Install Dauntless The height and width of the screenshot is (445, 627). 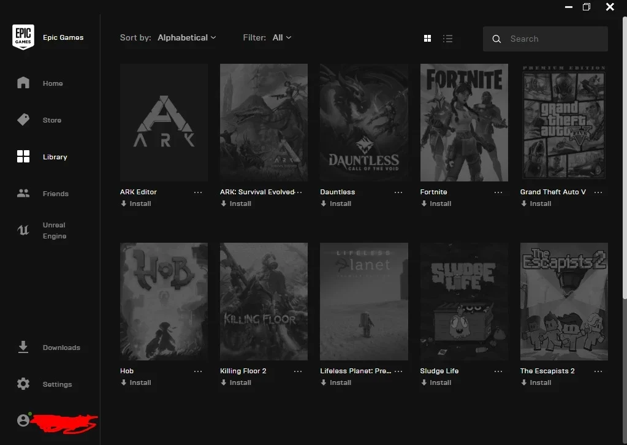(x=336, y=203)
